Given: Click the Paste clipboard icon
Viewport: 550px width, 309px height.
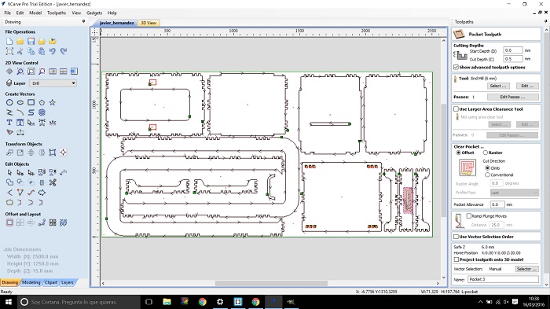Looking at the screenshot, I should click(42, 52).
